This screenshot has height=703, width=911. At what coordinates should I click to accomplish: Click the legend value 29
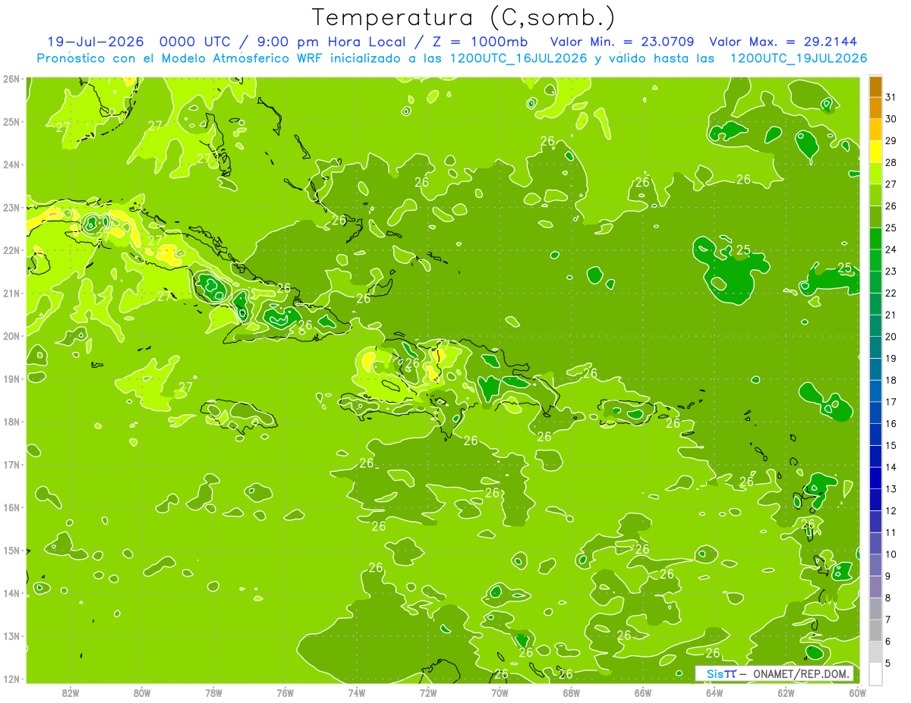point(891,141)
